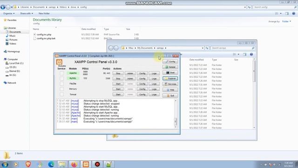Launch the XAMPP Shell
Viewport: 298px width, 168px height.
[170, 73]
